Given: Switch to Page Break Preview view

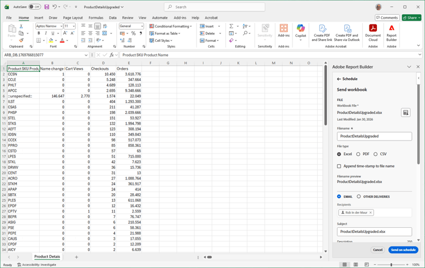Looking at the screenshot, I should click(367, 264).
